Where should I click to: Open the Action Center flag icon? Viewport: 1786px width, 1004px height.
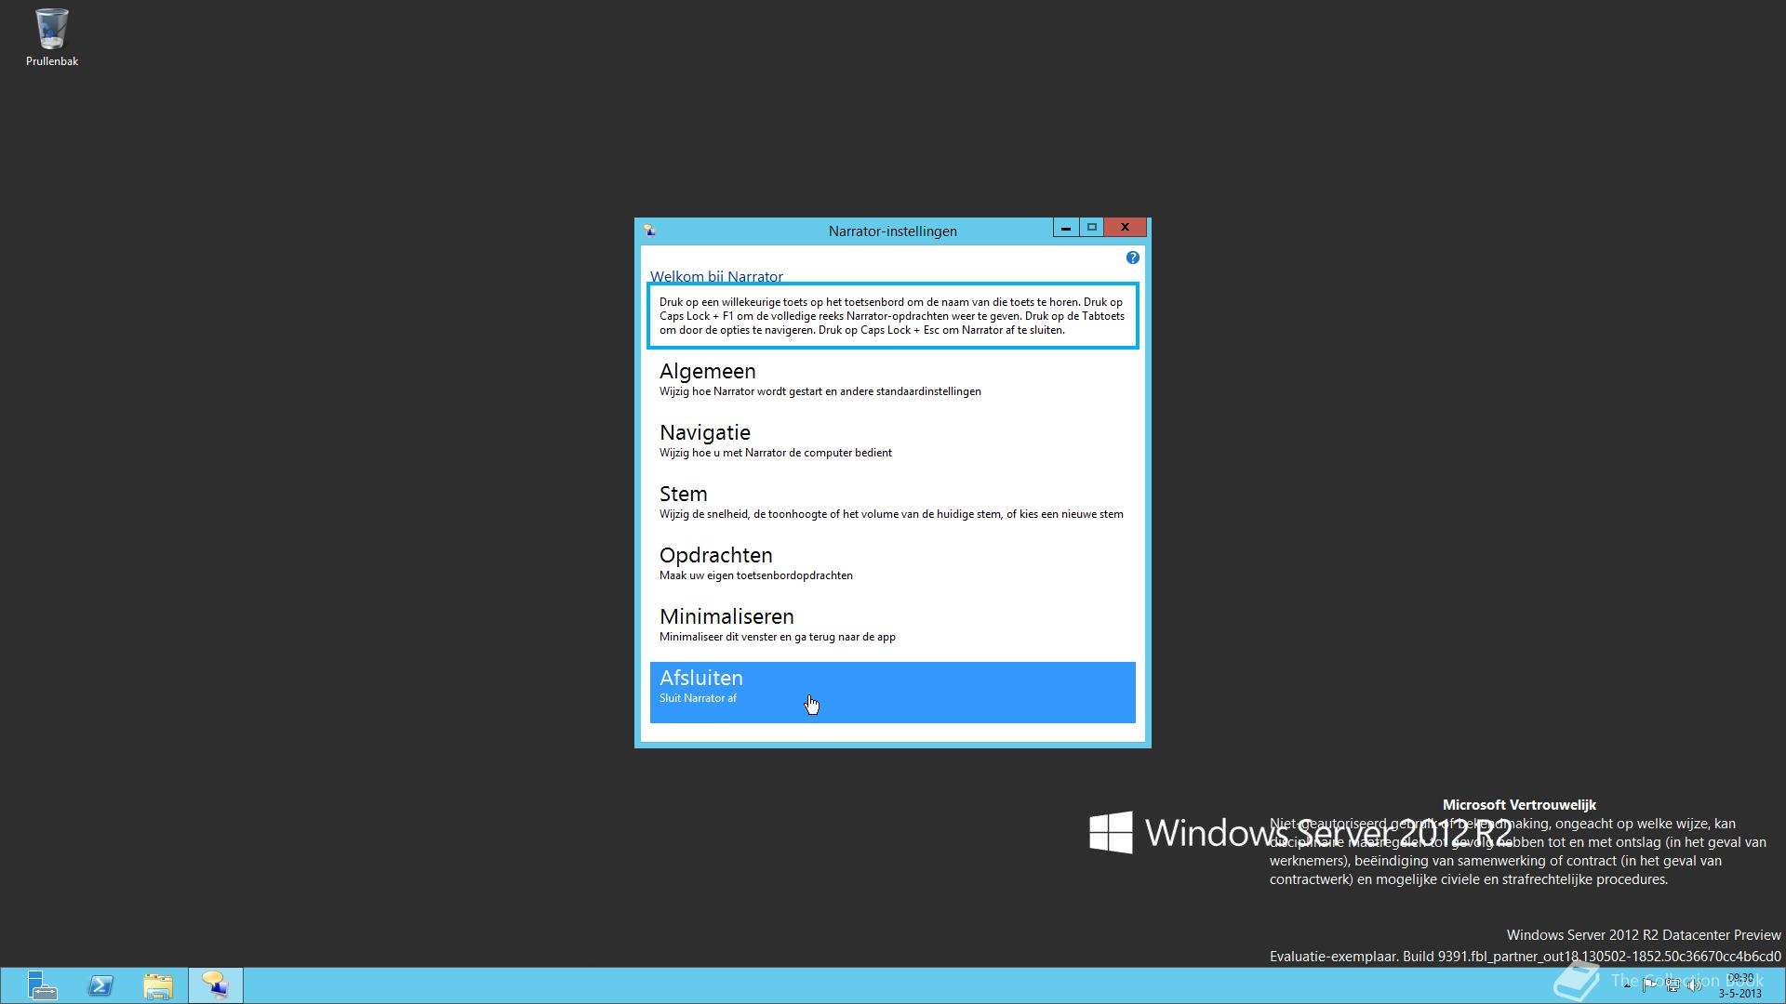tap(1649, 985)
